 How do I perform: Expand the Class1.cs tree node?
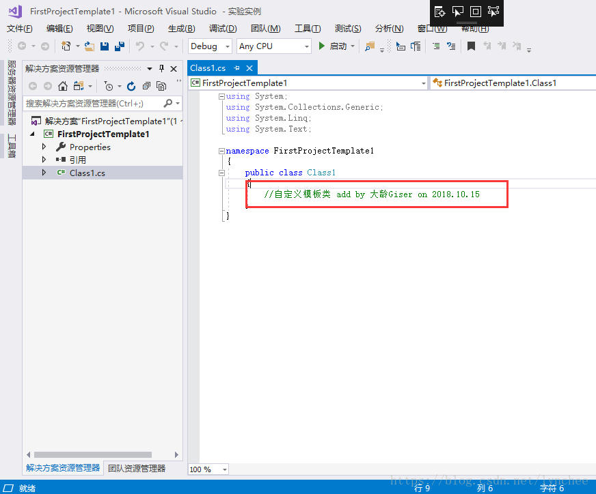[x=44, y=172]
